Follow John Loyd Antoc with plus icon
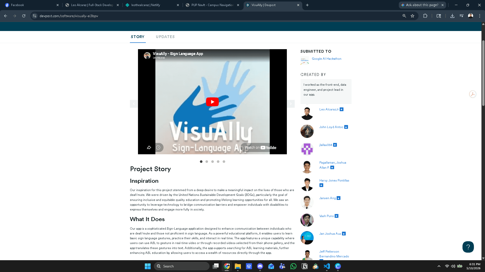Image resolution: width=485 pixels, height=272 pixels. pyautogui.click(x=346, y=127)
